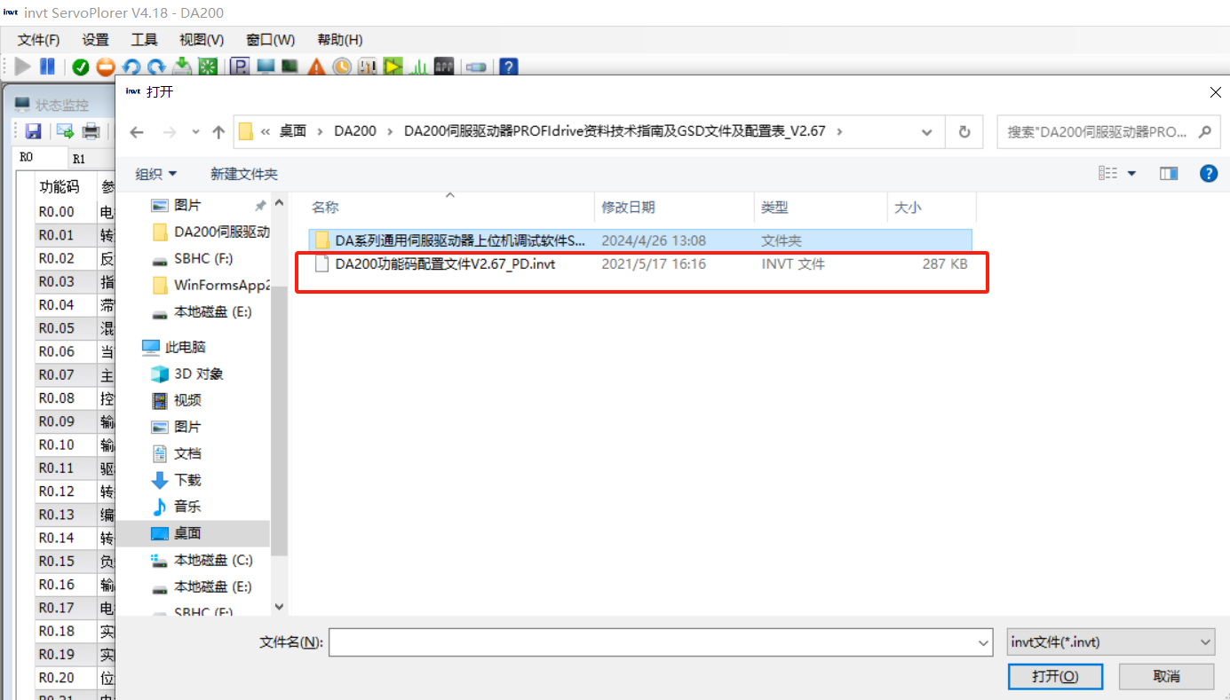Open the 设置 menu
Viewport: 1230px width, 700px height.
click(x=95, y=40)
